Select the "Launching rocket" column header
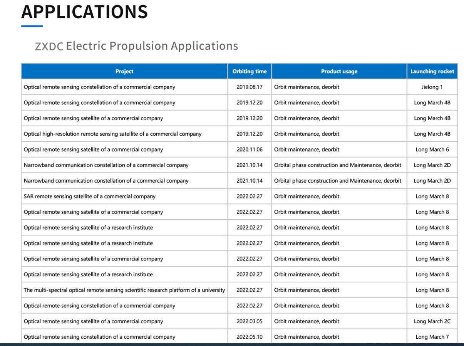Screen dimensions: 464x346 pos(432,71)
